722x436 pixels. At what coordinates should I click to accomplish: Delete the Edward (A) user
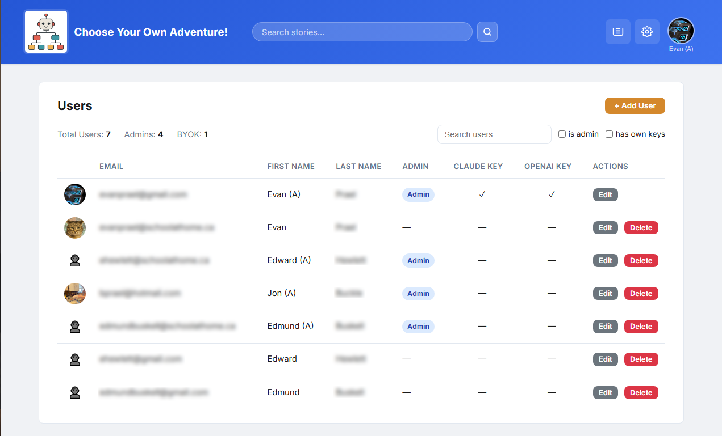[641, 260]
